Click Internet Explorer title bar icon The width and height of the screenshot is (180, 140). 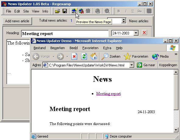pyautogui.click(x=34, y=41)
